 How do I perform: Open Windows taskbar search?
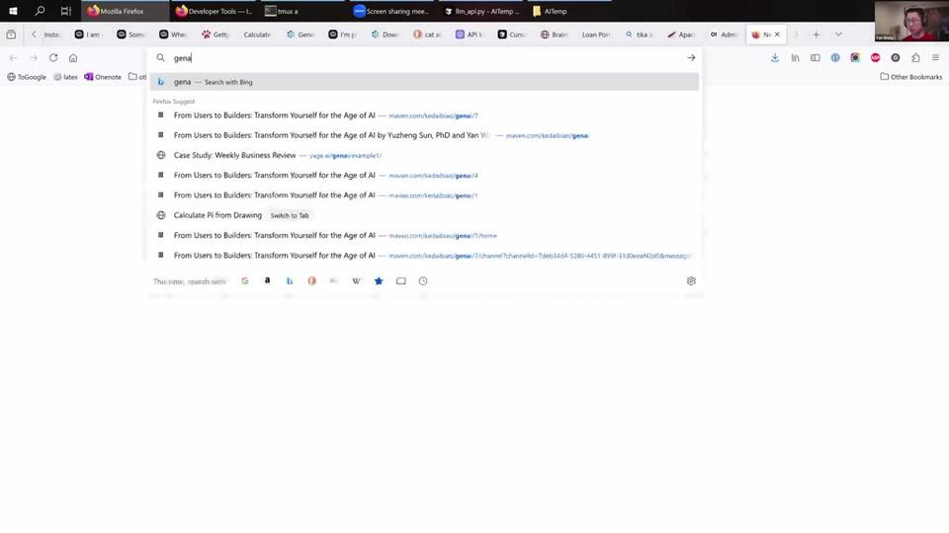click(x=40, y=11)
